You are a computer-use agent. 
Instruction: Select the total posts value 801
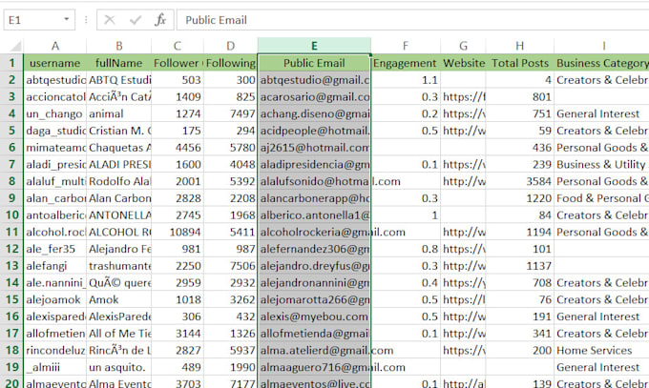[520, 97]
